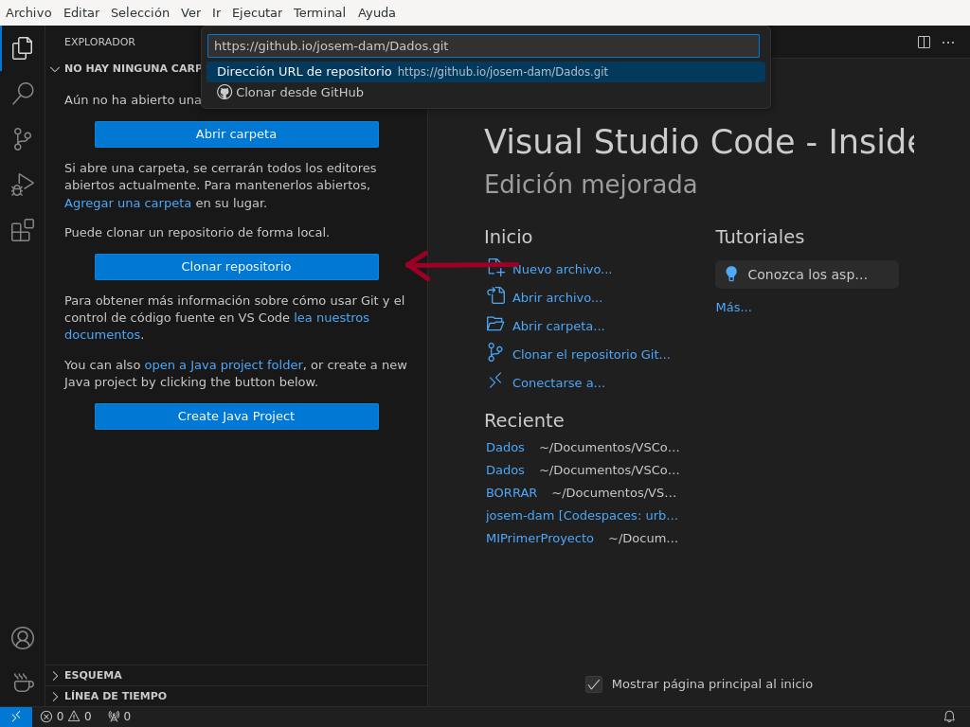This screenshot has height=727, width=970.
Task: Open the Ver menu
Action: (190, 12)
